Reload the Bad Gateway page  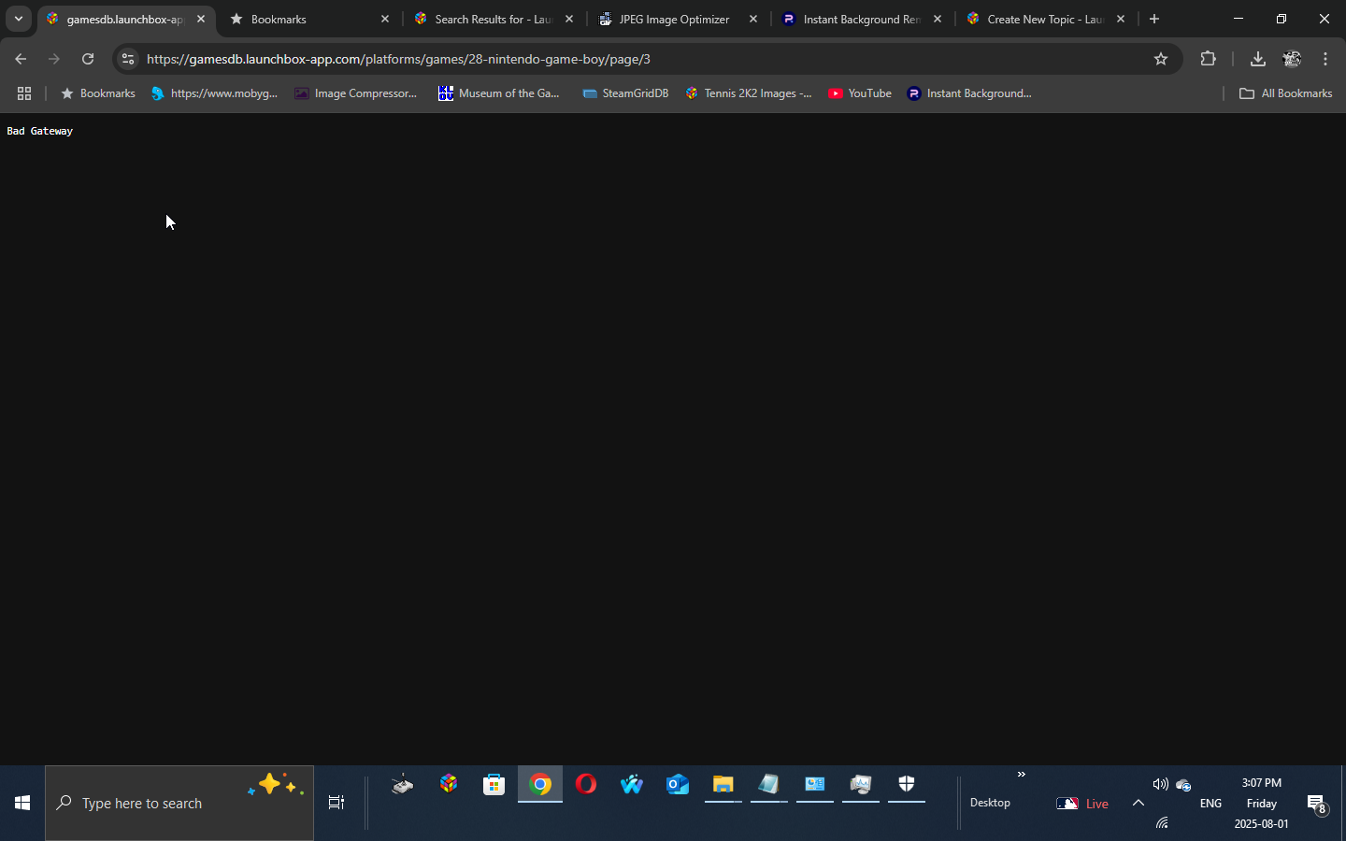tap(88, 59)
